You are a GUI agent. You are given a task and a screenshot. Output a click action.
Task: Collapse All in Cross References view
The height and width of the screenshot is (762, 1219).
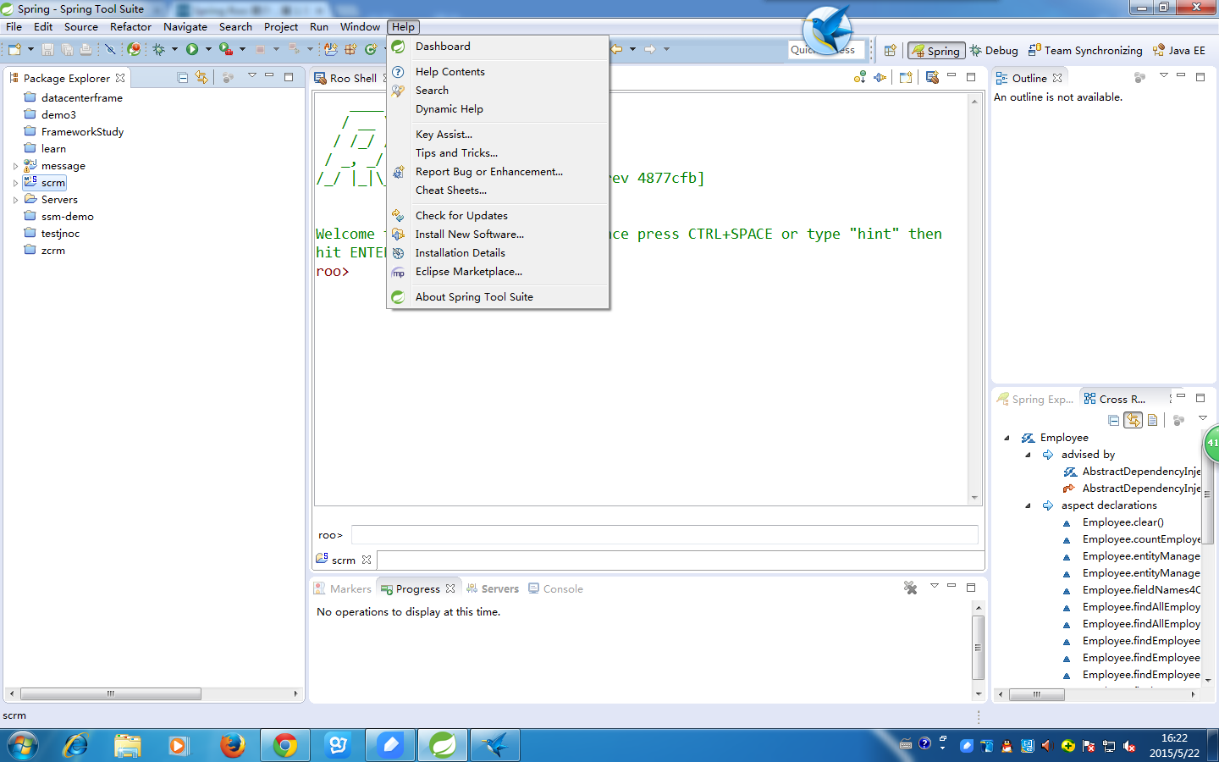(1114, 420)
